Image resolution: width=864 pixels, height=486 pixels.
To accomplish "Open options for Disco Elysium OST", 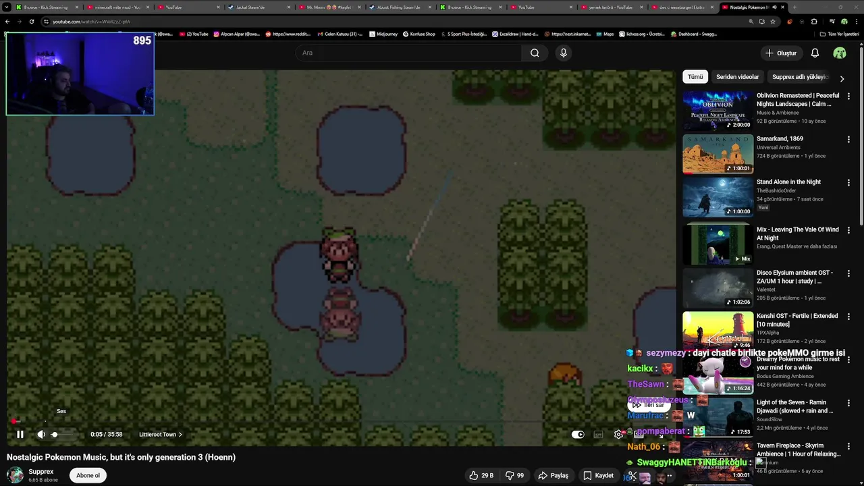I will point(848,273).
